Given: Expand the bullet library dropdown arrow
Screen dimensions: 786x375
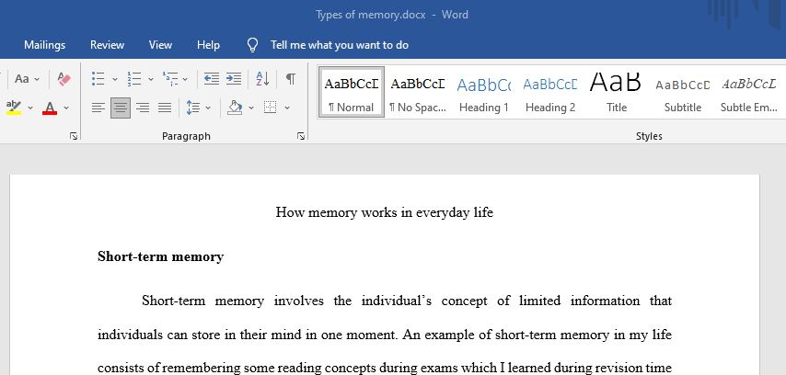Looking at the screenshot, I should pyautogui.click(x=114, y=79).
